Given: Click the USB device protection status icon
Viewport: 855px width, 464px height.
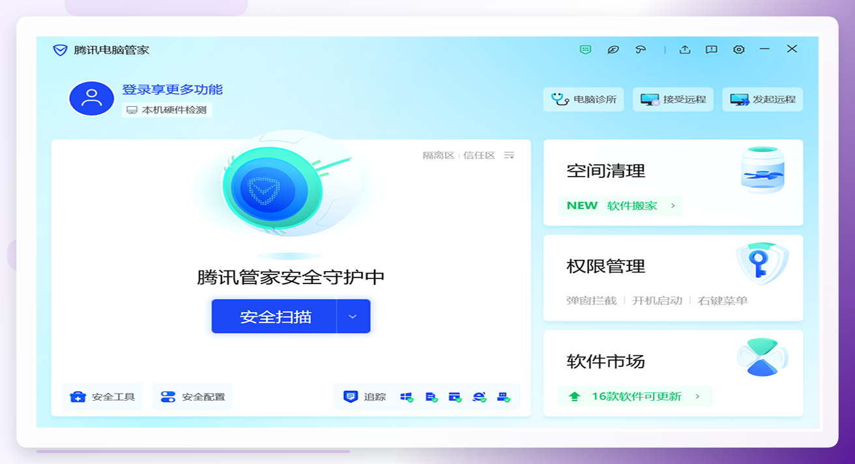Looking at the screenshot, I should tap(503, 397).
